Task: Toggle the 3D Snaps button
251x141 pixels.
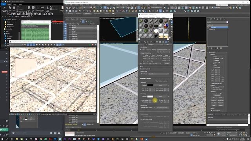Action: click(136, 8)
